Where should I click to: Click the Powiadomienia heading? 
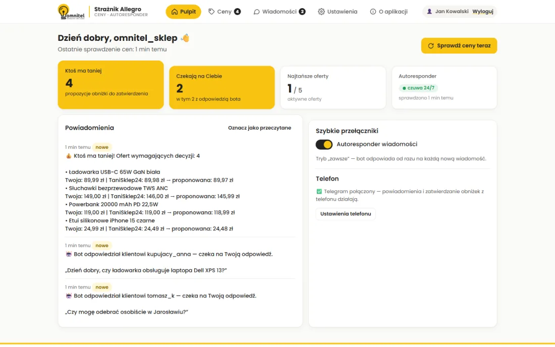pos(89,128)
